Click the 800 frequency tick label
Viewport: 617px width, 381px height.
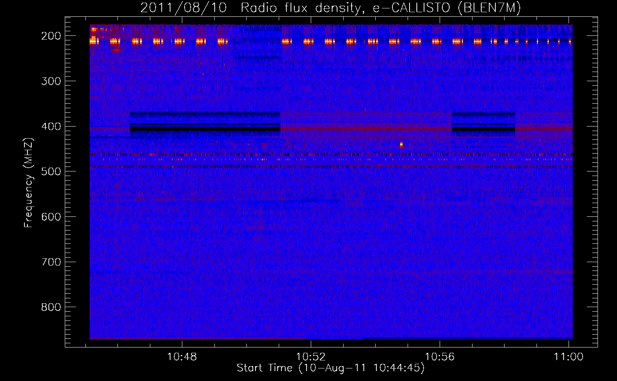click(x=51, y=307)
